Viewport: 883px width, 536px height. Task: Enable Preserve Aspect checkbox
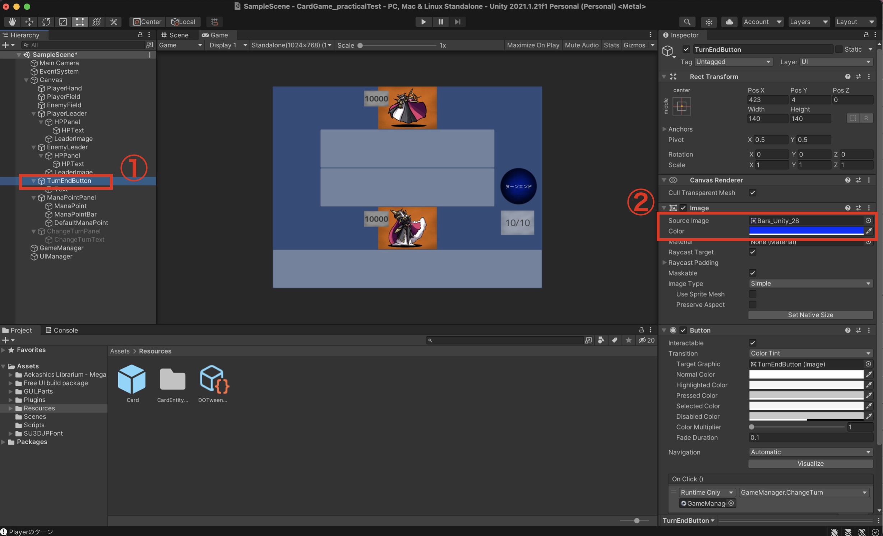(753, 305)
